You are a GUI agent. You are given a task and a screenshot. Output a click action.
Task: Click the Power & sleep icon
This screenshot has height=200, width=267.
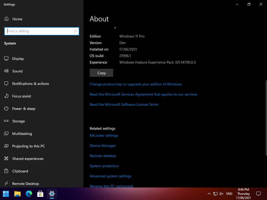pos(6,109)
